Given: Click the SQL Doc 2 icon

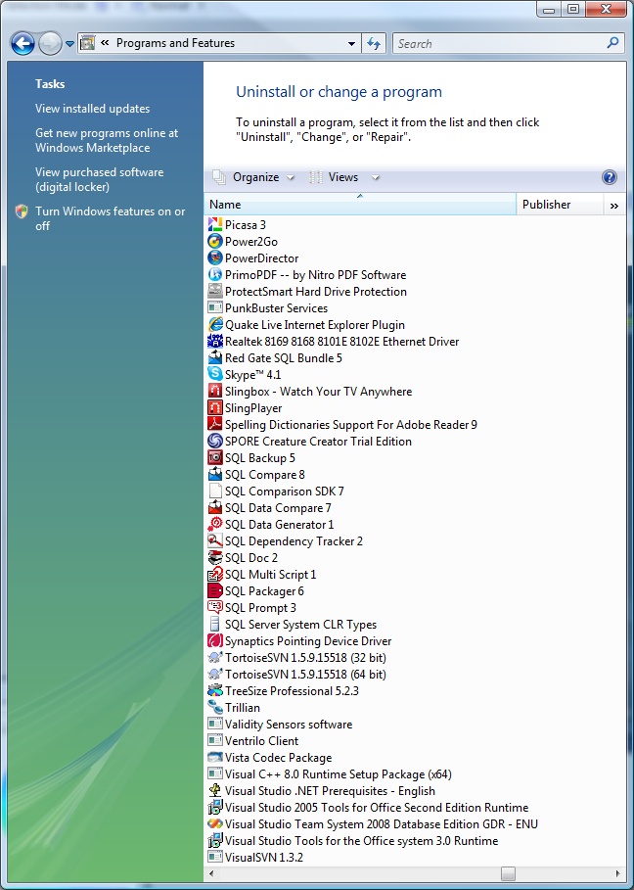Looking at the screenshot, I should point(215,557).
